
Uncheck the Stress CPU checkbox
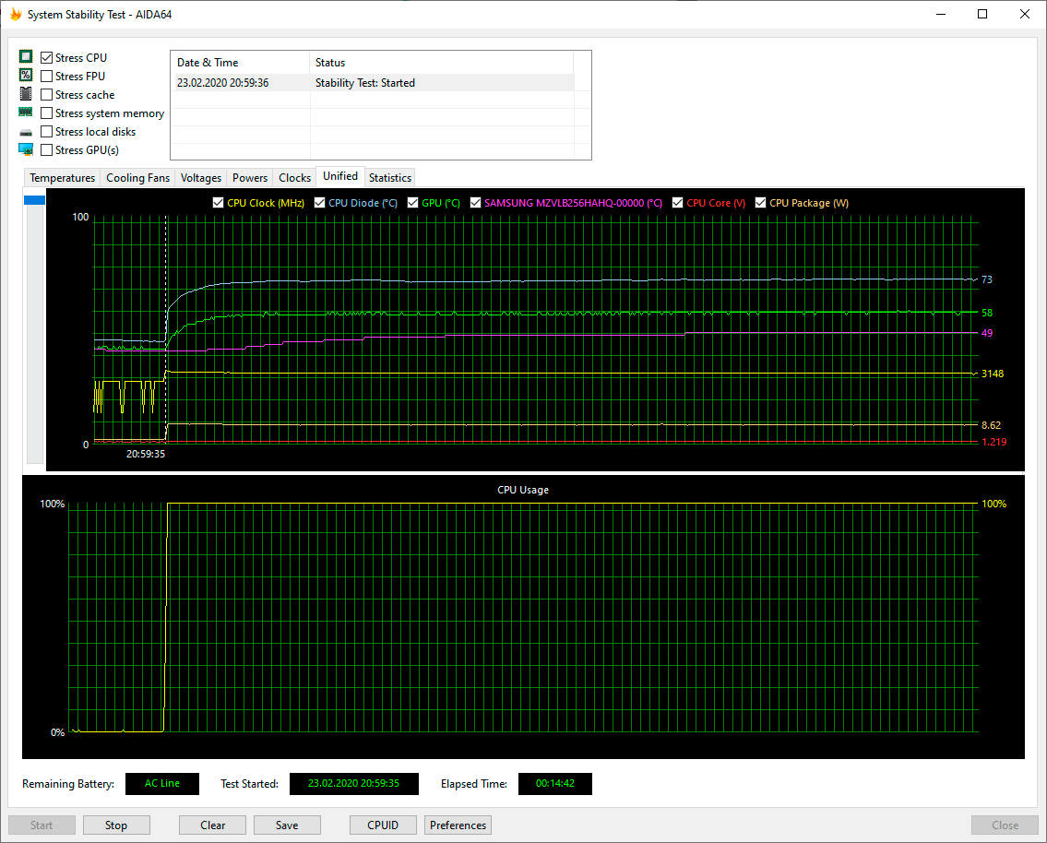tap(47, 58)
